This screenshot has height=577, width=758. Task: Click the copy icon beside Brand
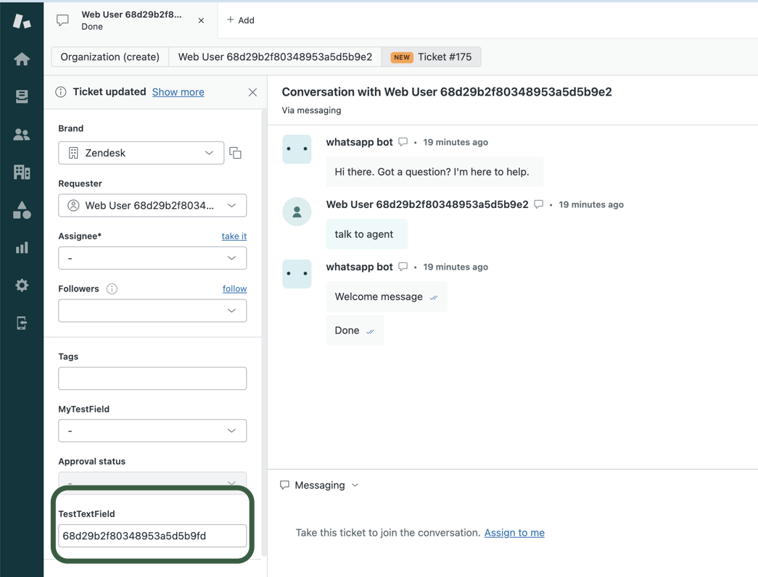click(x=236, y=153)
